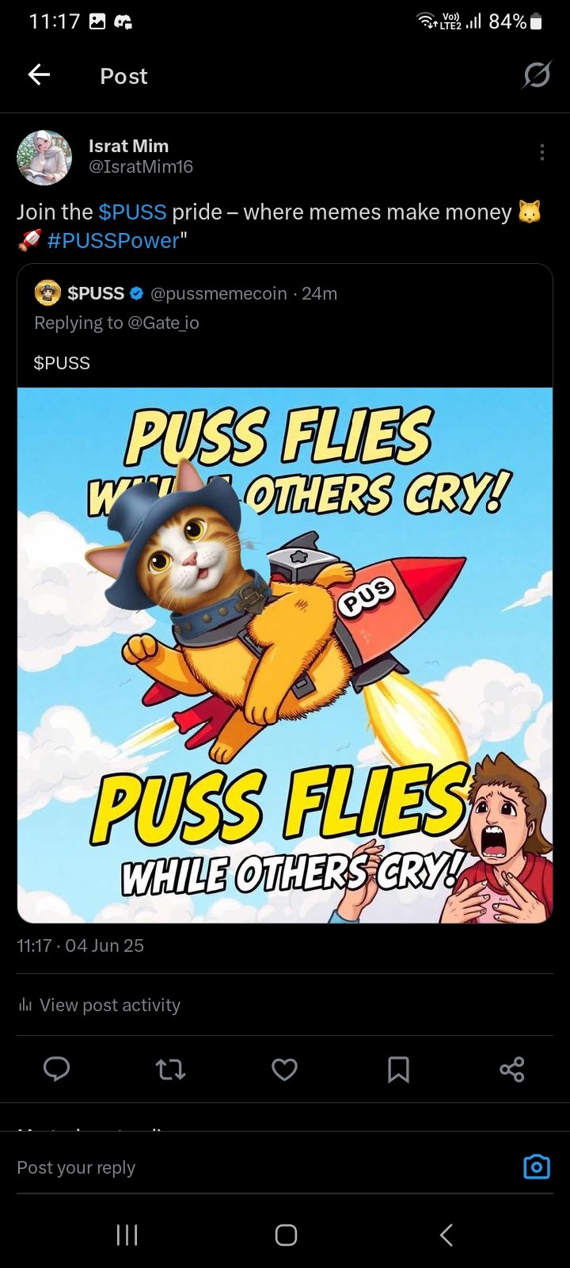Tap the share icon

pyautogui.click(x=512, y=1070)
